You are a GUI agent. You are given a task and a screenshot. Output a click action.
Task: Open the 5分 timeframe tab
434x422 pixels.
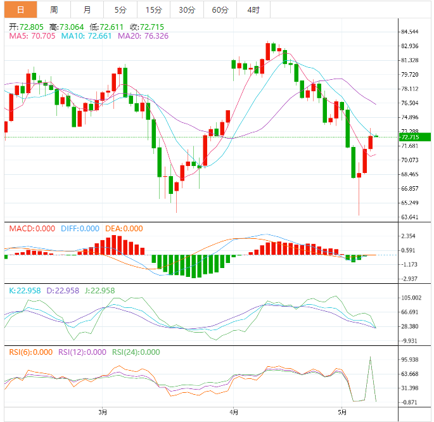(x=120, y=10)
